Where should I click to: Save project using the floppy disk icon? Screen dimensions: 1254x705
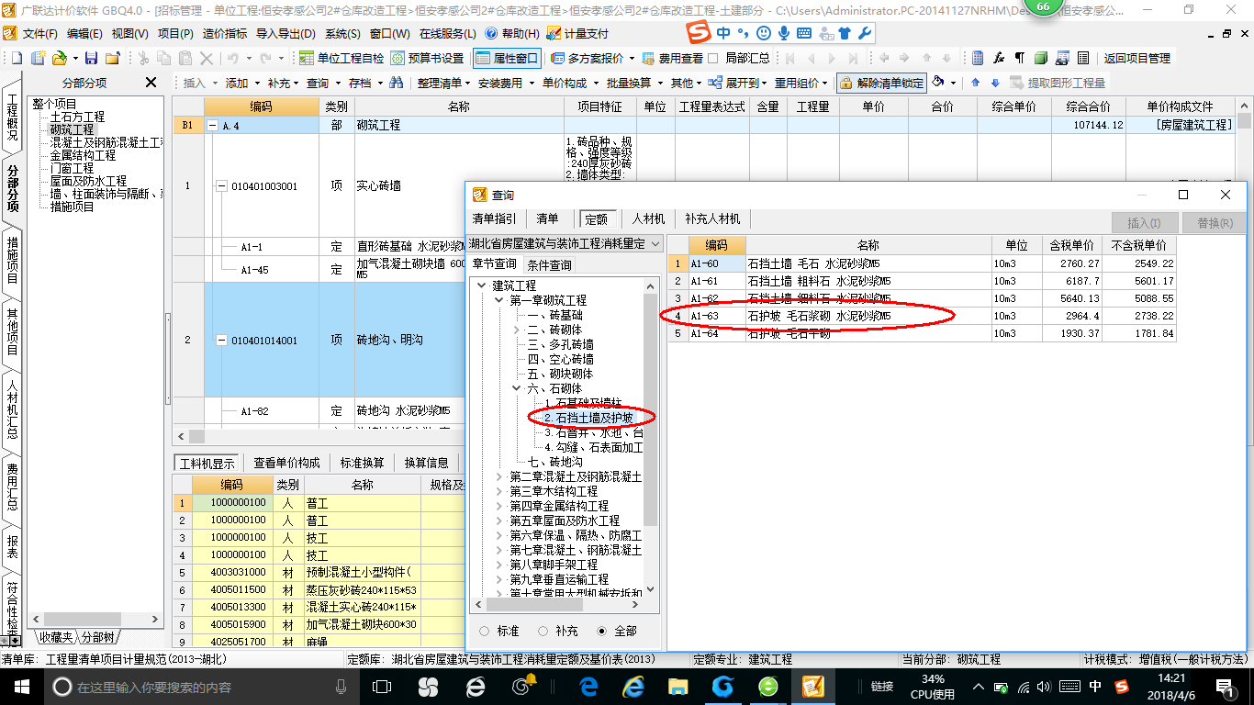pos(92,58)
